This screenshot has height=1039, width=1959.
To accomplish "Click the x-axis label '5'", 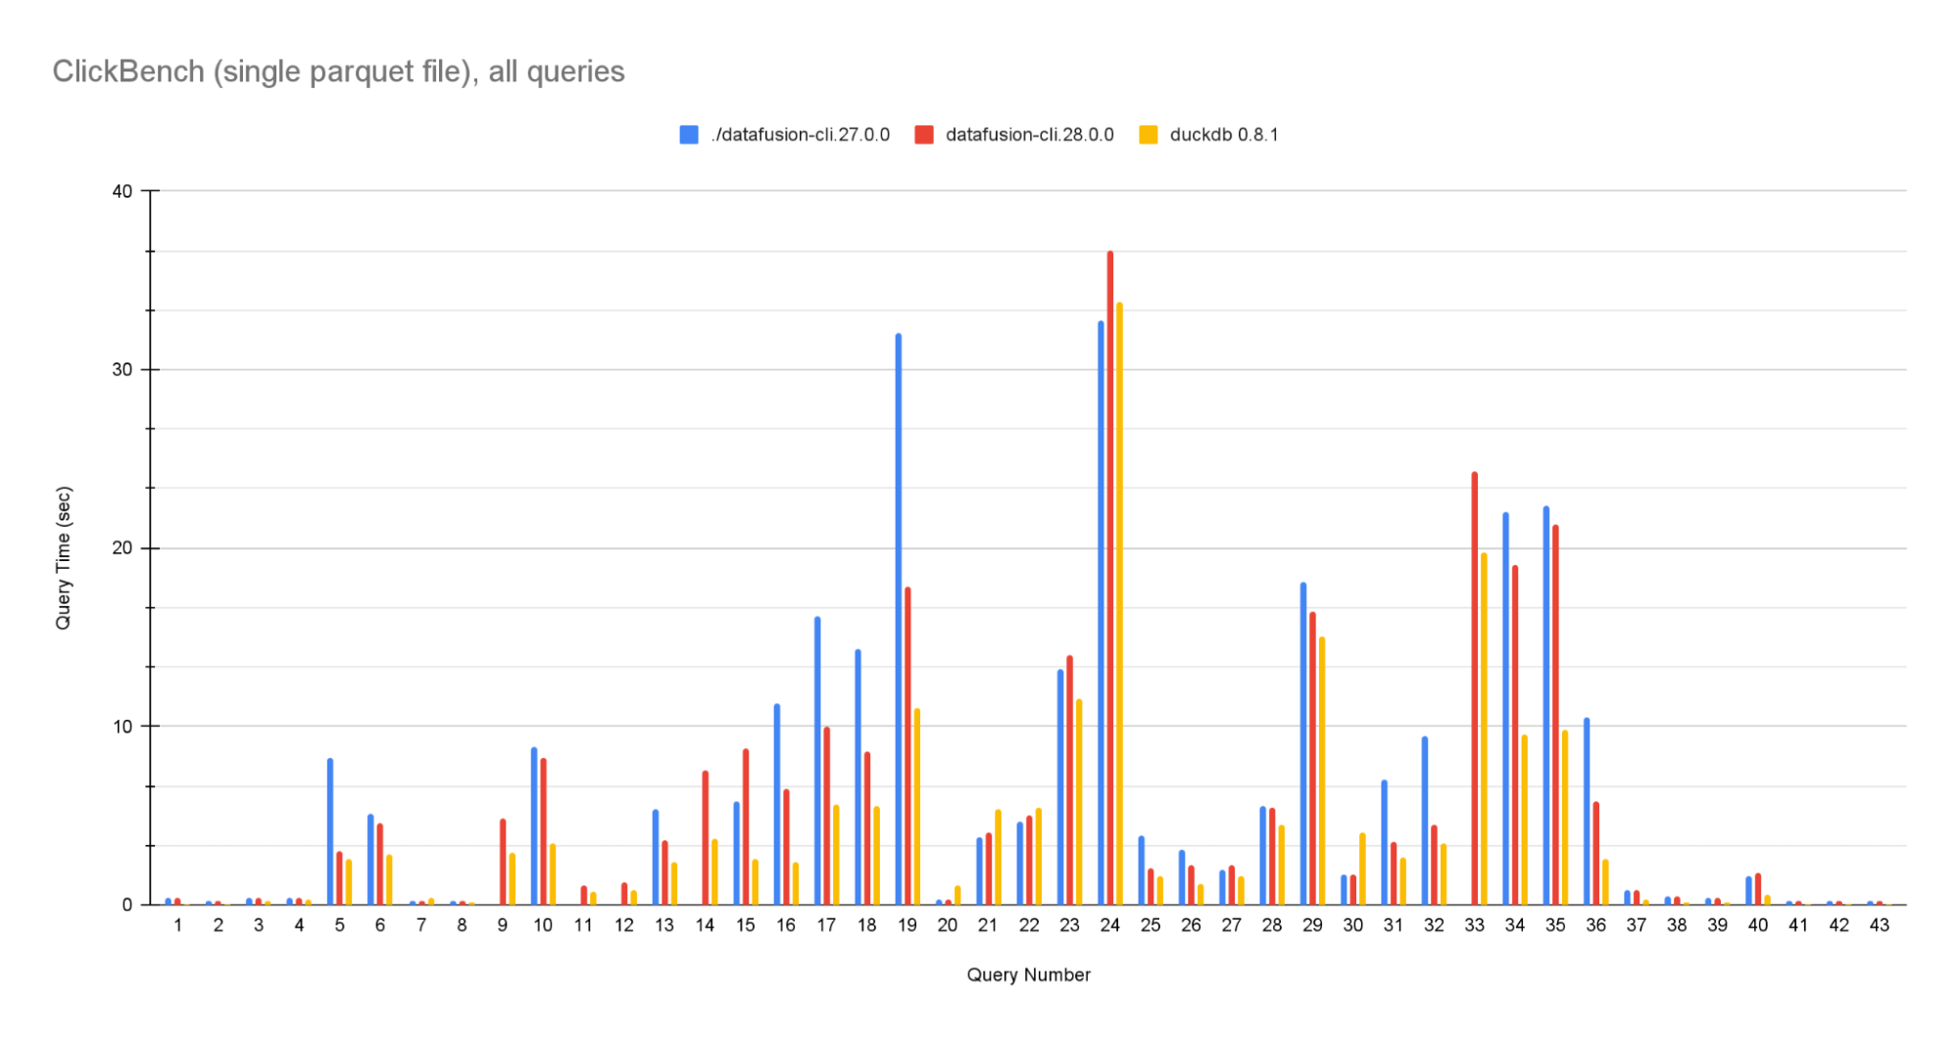I will [x=339, y=925].
